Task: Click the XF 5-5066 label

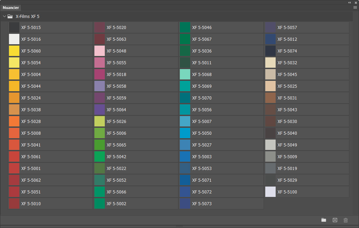Action: pos(116,192)
